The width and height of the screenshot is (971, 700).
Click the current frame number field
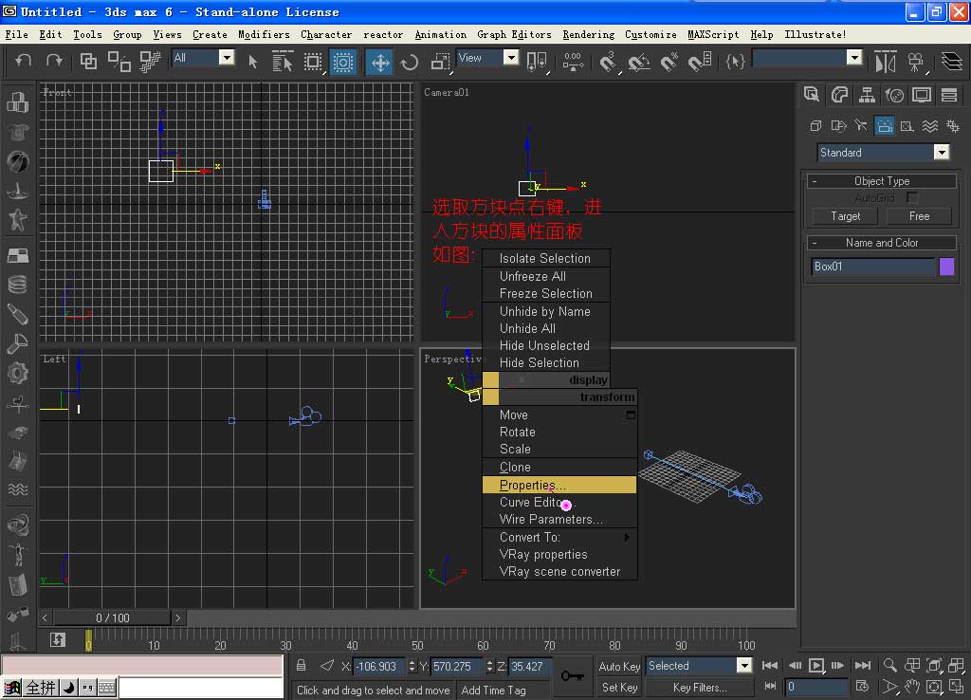coord(816,687)
